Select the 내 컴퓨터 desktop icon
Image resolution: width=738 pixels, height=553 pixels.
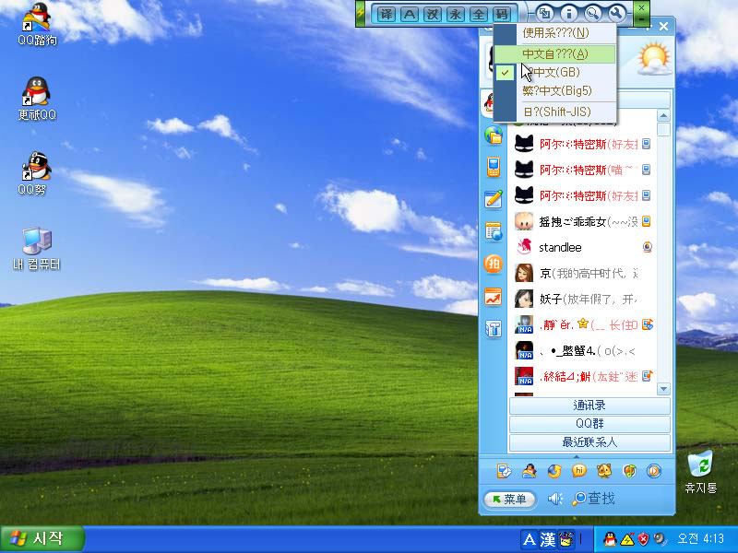pos(37,249)
